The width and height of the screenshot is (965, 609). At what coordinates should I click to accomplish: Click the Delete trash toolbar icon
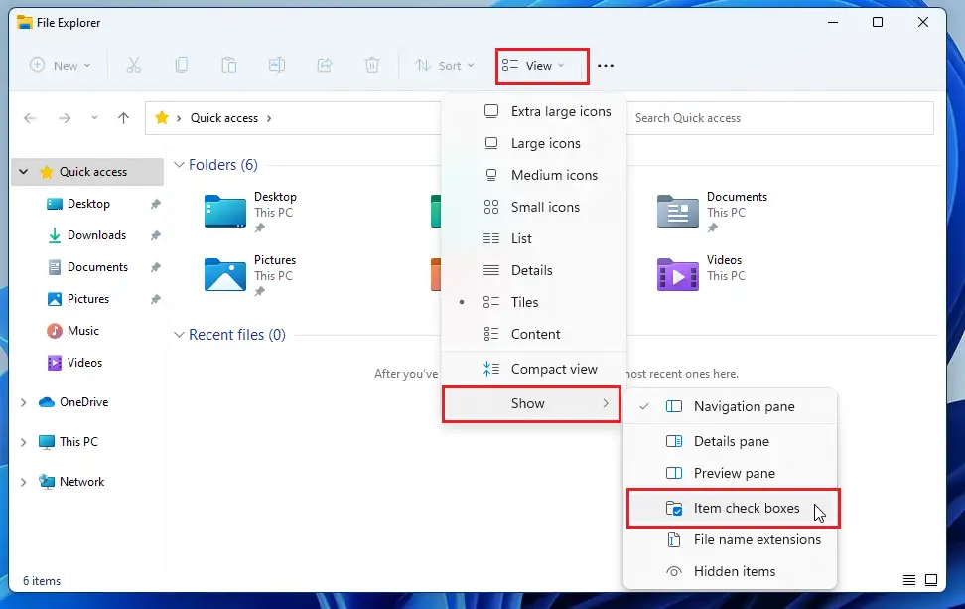pos(372,65)
